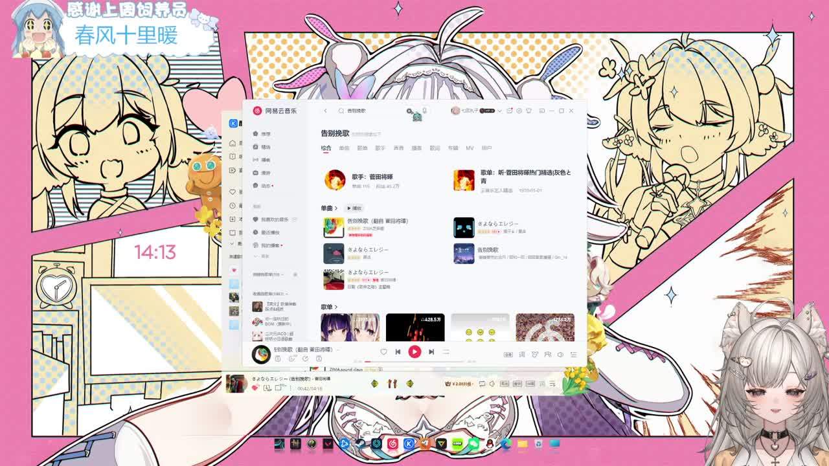The width and height of the screenshot is (829, 466).
Task: Open the playlist queue icon
Action: (x=573, y=355)
